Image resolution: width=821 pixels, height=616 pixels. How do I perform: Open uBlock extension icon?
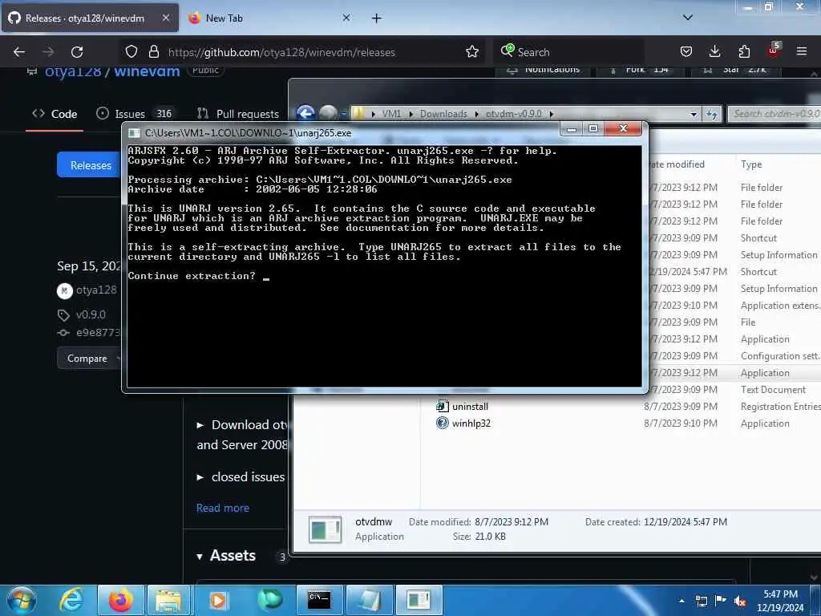pyautogui.click(x=774, y=51)
